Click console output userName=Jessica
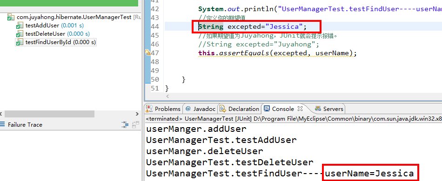This screenshot has height=181, width=442. tap(369, 174)
